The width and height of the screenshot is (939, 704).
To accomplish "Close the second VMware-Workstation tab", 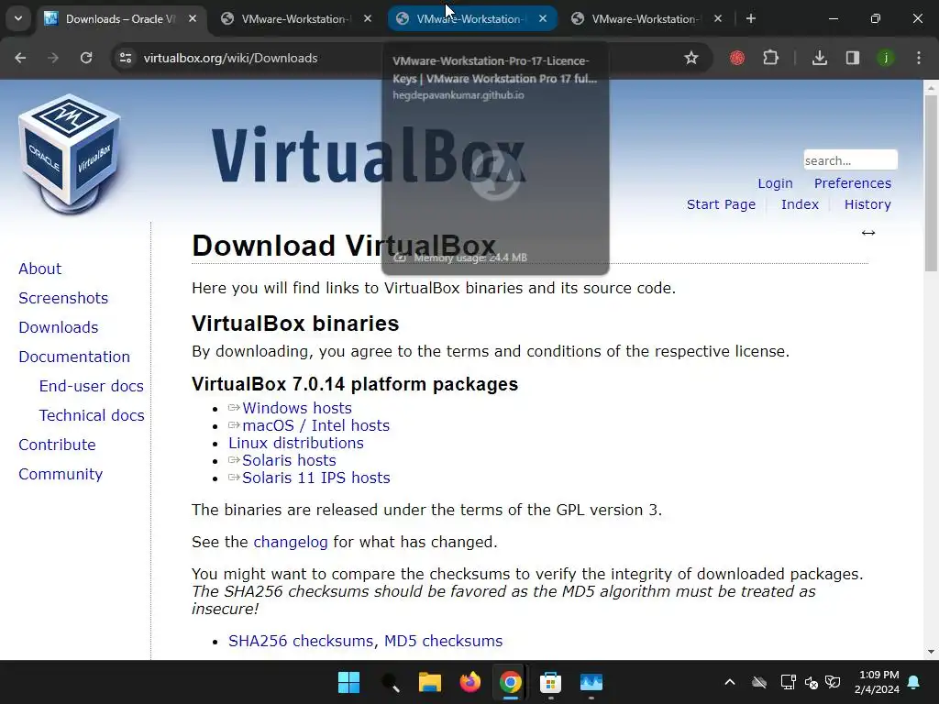I will (543, 18).
